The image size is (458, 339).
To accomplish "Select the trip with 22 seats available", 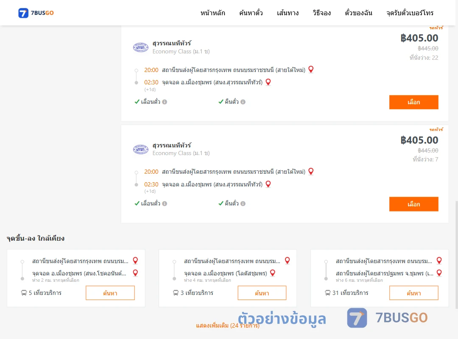I will tap(413, 102).
